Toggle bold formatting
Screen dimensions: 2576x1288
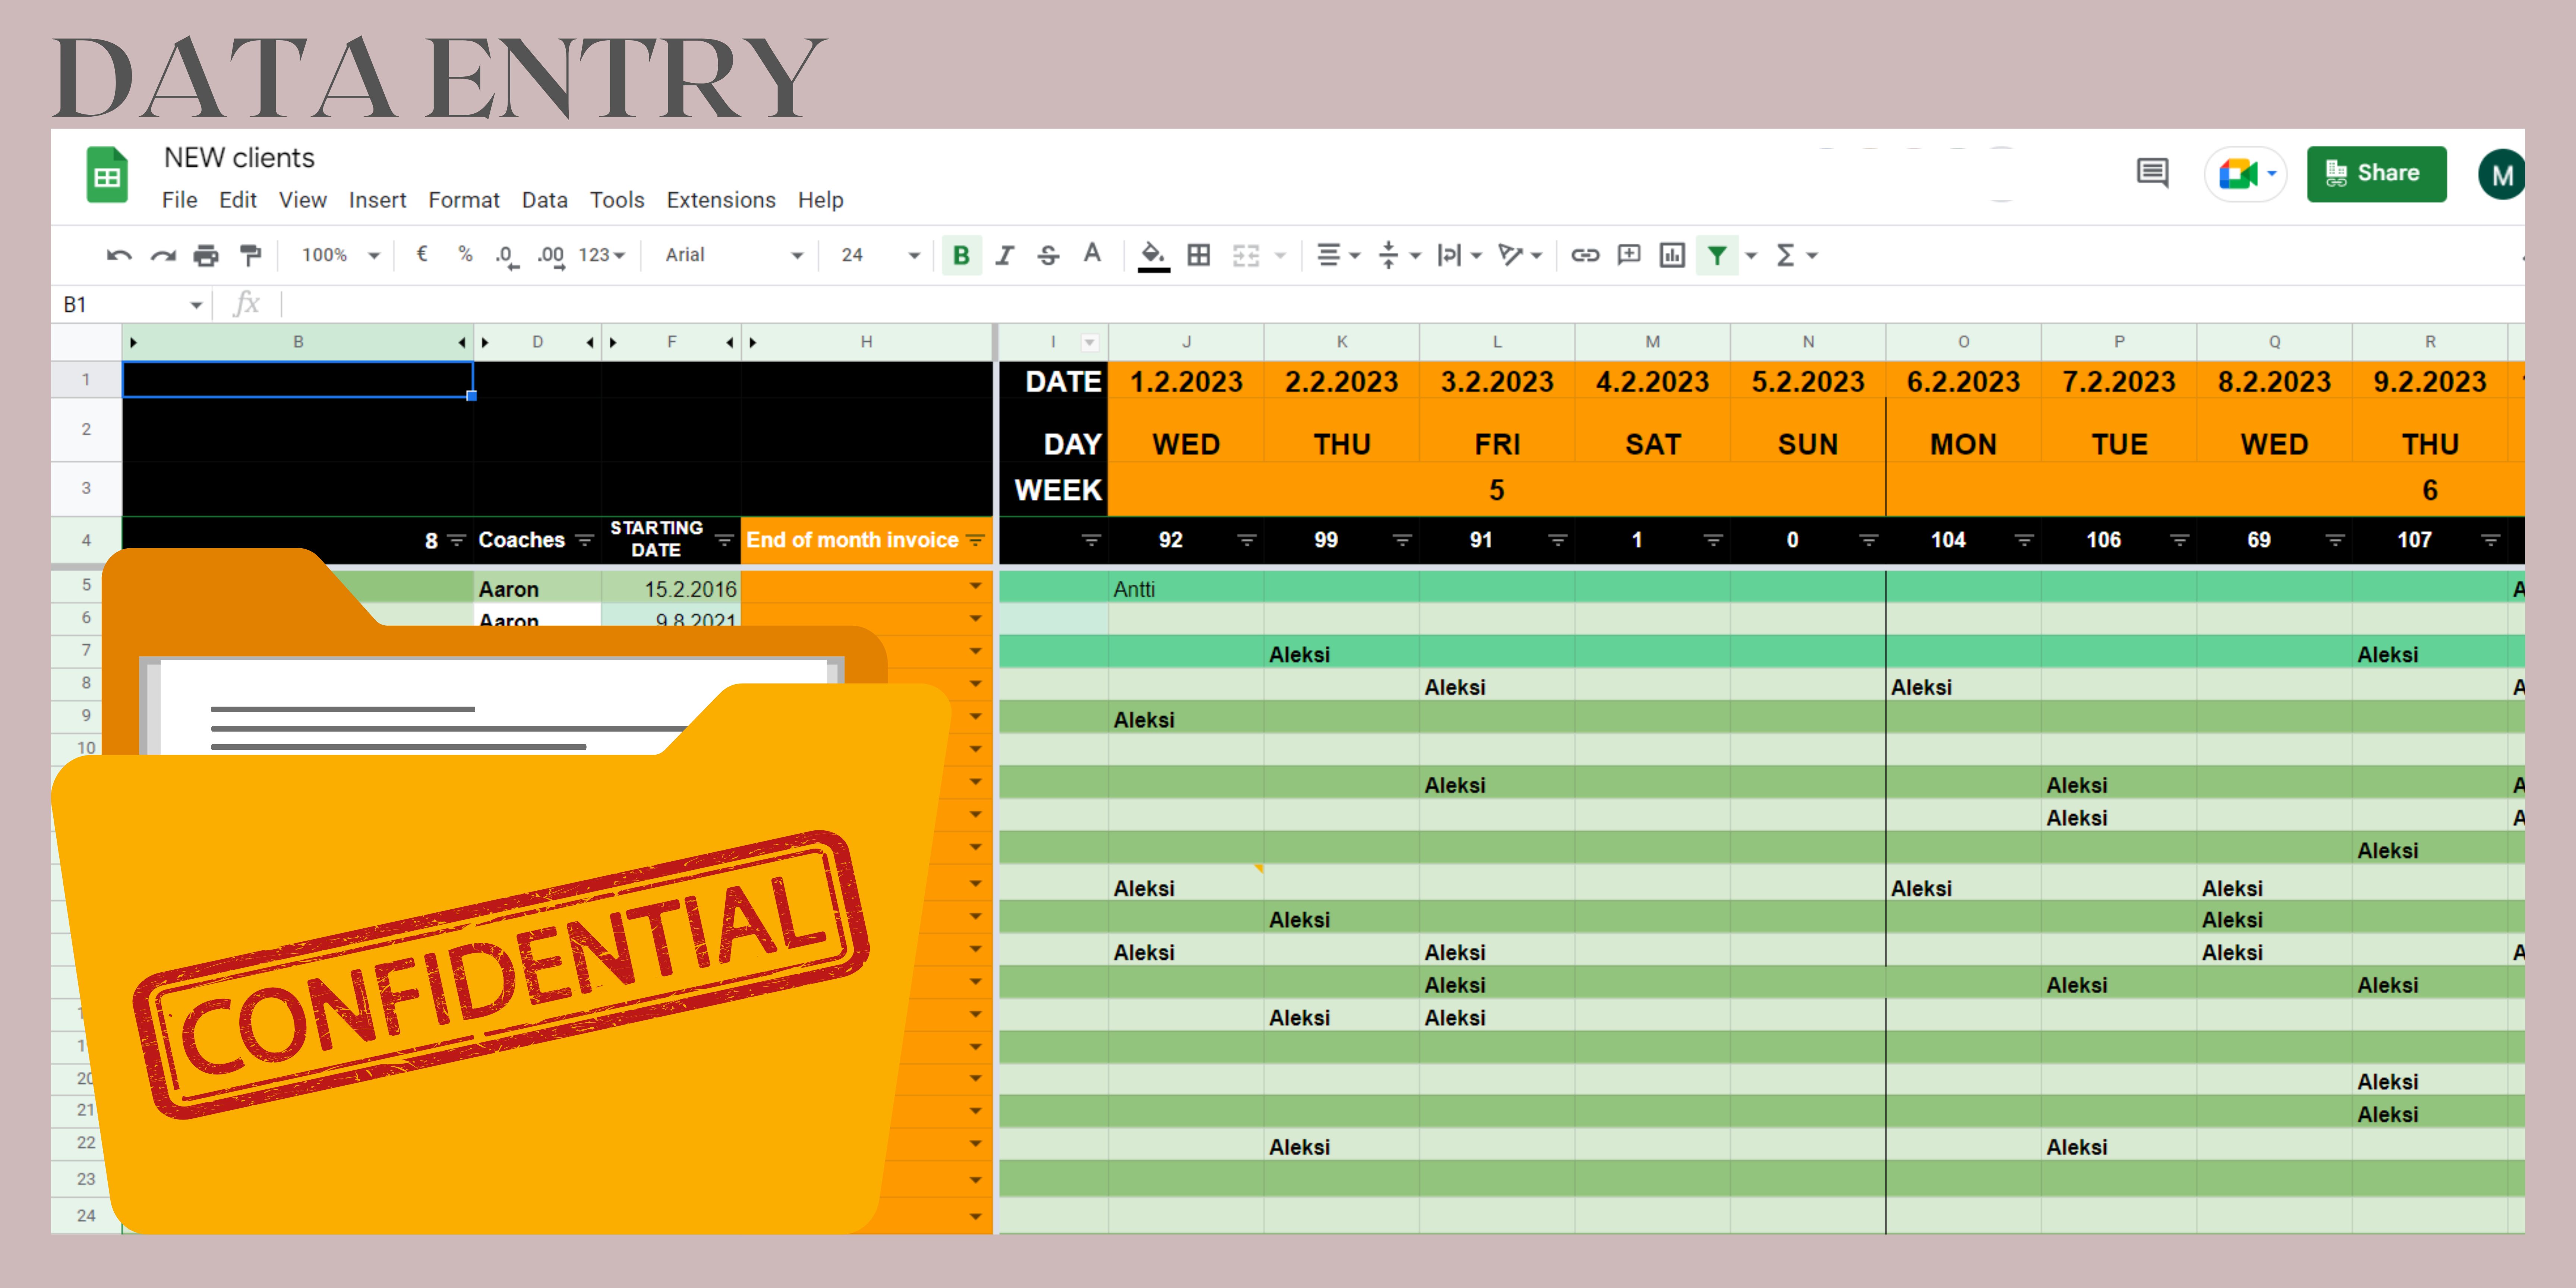[961, 255]
